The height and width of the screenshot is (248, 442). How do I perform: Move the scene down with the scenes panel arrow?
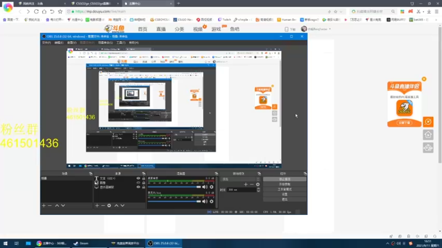[63, 206]
